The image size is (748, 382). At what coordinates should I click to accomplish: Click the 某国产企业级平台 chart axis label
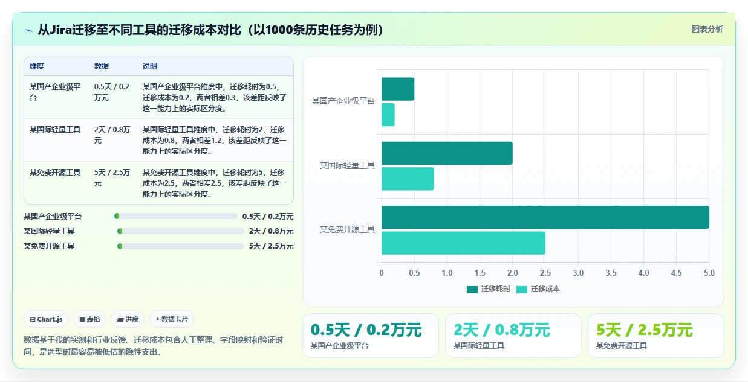[343, 101]
